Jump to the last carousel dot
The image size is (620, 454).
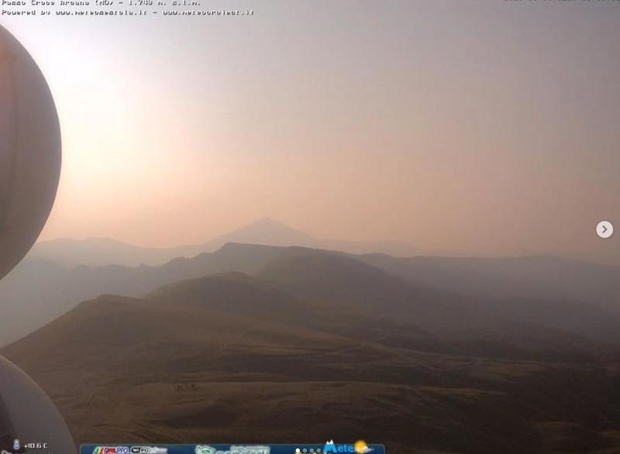point(319,450)
